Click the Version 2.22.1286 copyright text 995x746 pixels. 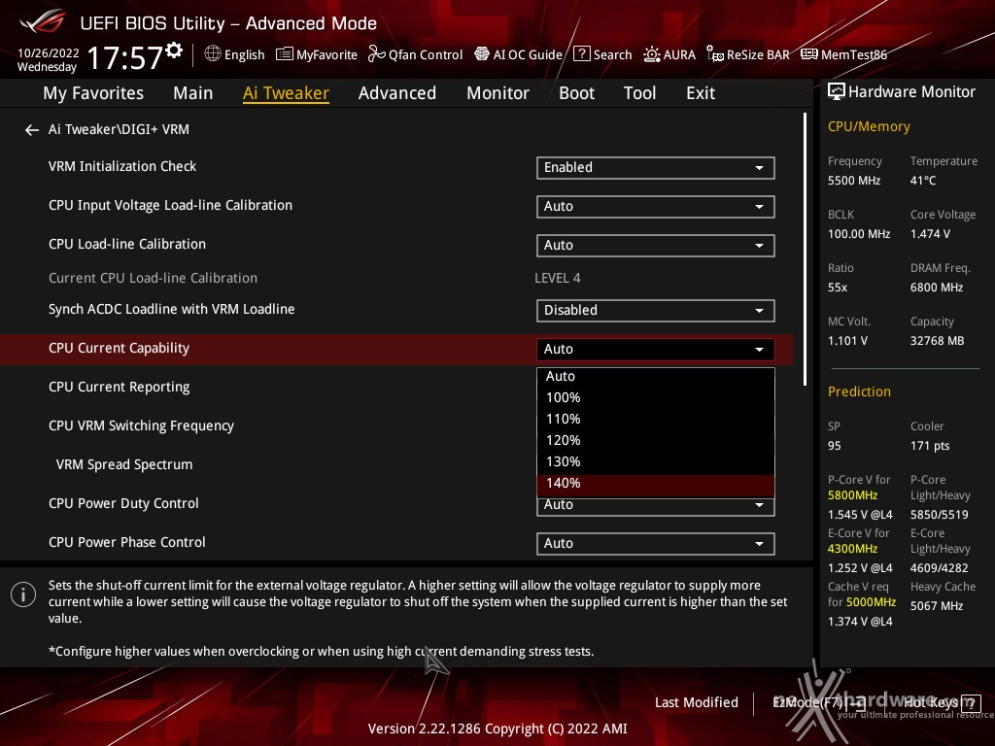497,729
